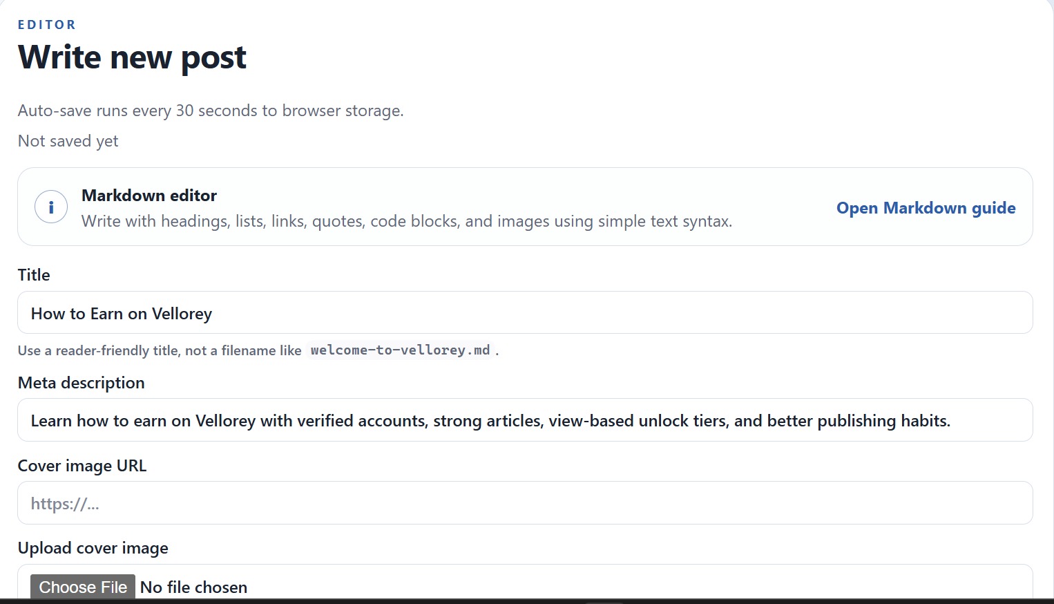The image size is (1054, 604).
Task: Click the Meta description text field
Action: coord(483,419)
